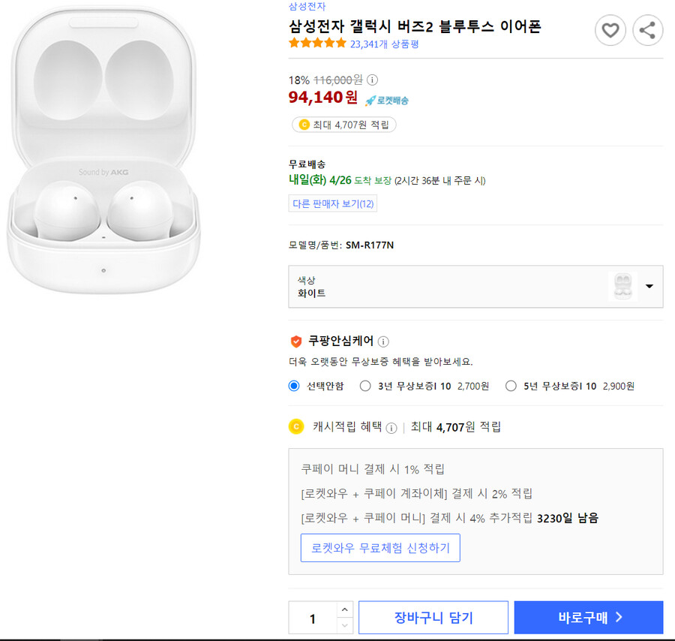This screenshot has width=675, height=641.
Task: Click the cash reward coin icon
Action: pos(295,427)
